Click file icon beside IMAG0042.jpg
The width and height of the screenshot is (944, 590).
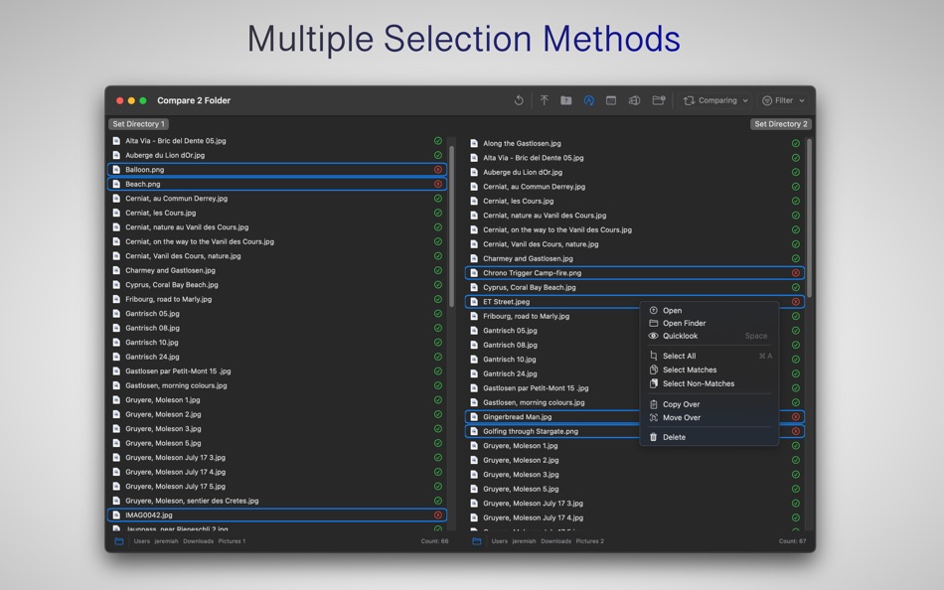click(117, 516)
